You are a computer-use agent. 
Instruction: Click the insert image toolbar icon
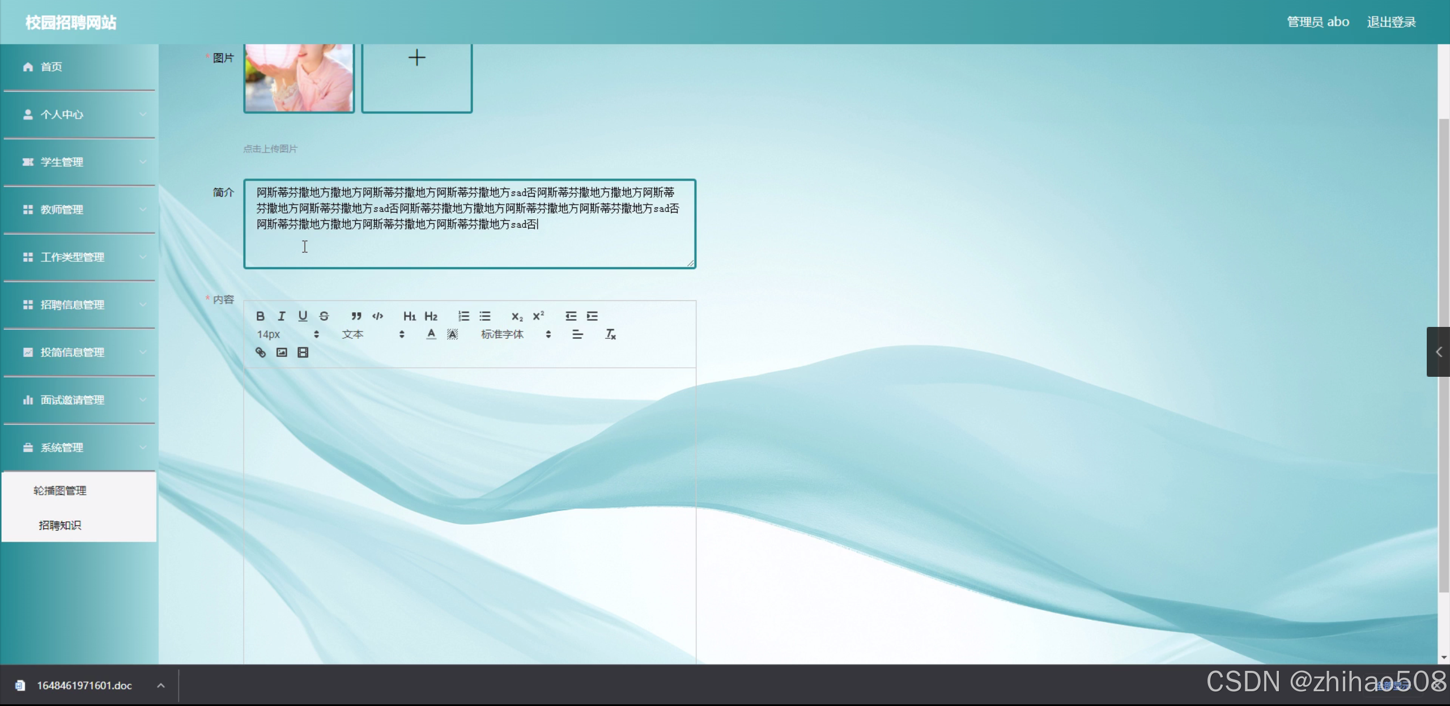pyautogui.click(x=282, y=352)
